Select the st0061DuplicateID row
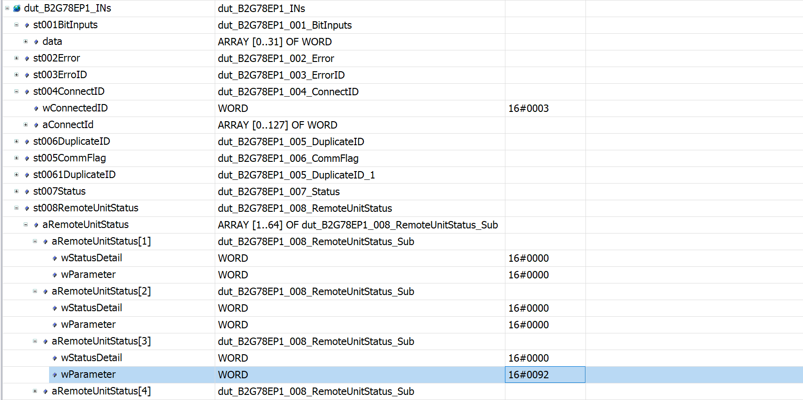 click(74, 175)
